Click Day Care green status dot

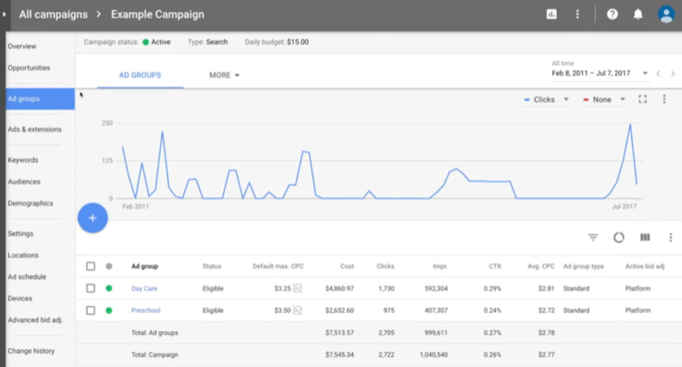coord(109,288)
